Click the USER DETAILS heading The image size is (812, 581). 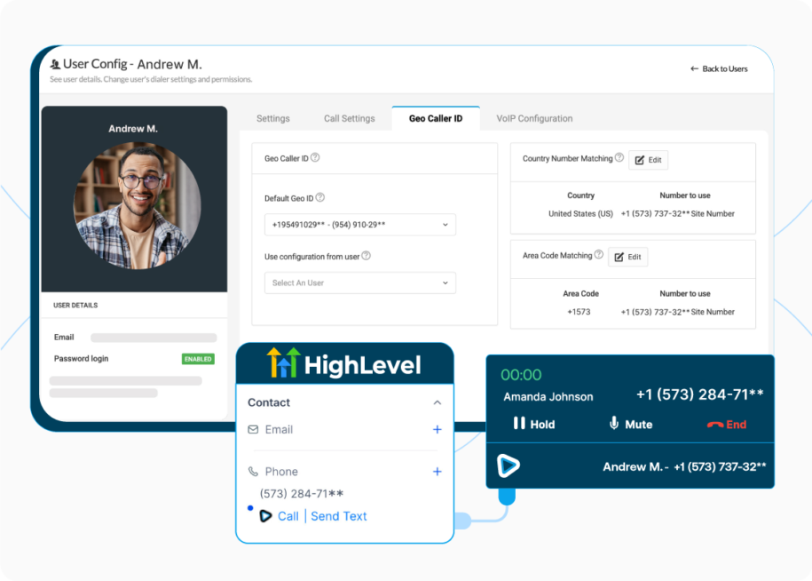tap(75, 306)
